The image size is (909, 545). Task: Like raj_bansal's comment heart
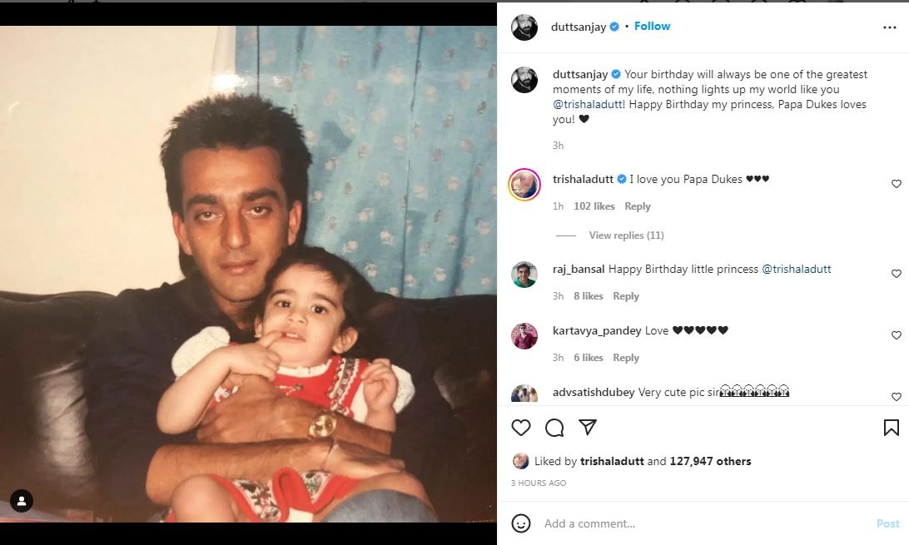(897, 274)
